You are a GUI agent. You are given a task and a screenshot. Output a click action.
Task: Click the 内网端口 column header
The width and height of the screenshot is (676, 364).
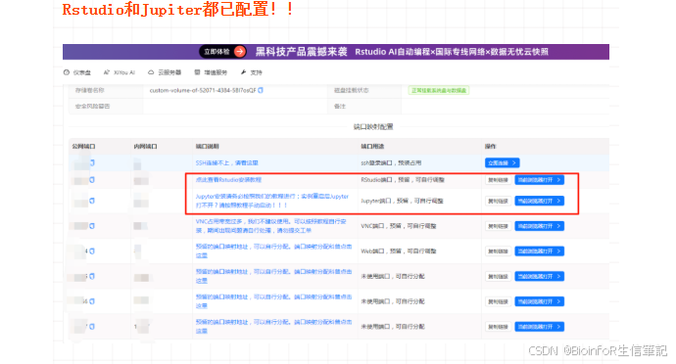(x=145, y=147)
